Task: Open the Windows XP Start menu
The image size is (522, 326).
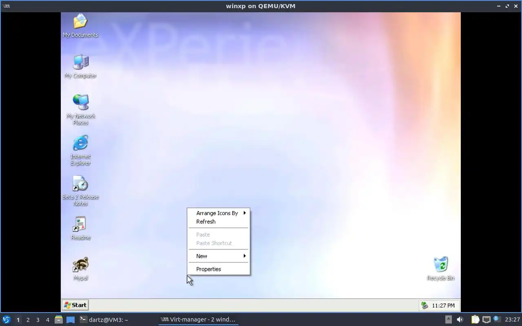Action: point(75,305)
